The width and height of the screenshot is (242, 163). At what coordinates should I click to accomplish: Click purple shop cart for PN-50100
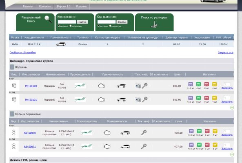click(191, 84)
